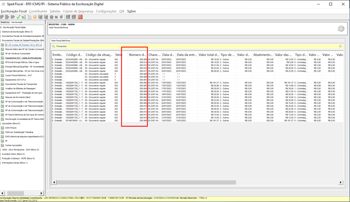Open Escrituração Consolidada da NF Fatura item
Viewport: 350px width, 202px height.
pyautogui.click(x=25, y=119)
